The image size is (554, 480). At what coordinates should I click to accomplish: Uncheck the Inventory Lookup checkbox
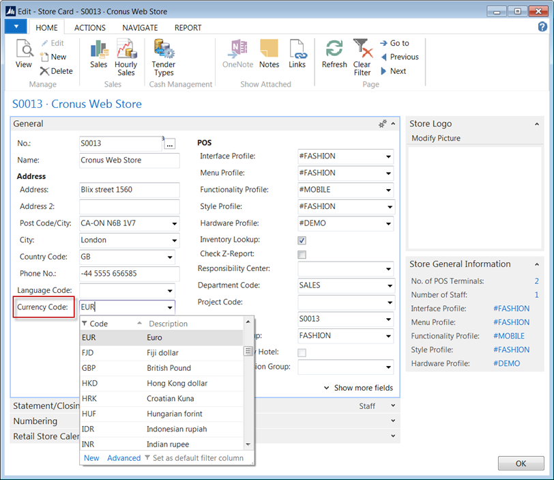302,240
